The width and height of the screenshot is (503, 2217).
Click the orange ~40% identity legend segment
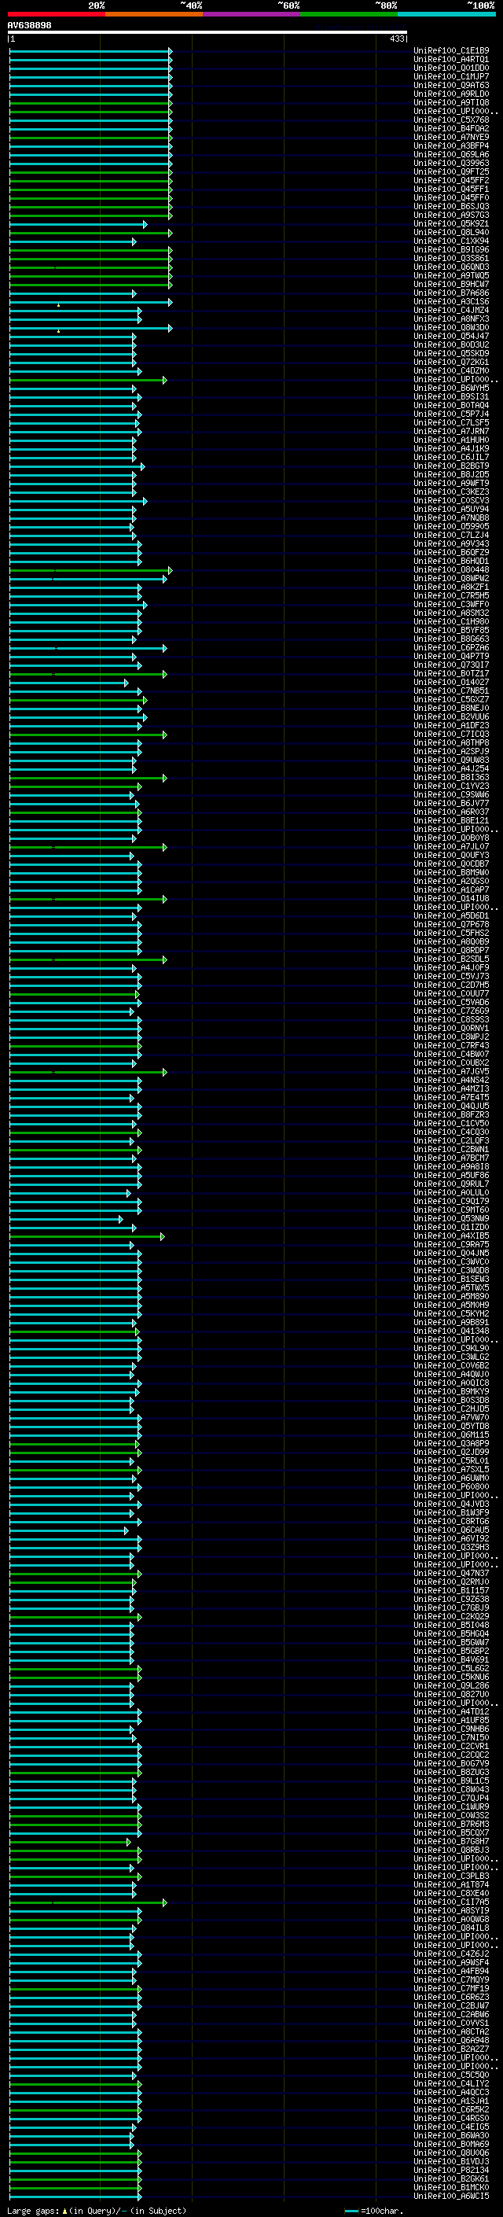[x=154, y=14]
